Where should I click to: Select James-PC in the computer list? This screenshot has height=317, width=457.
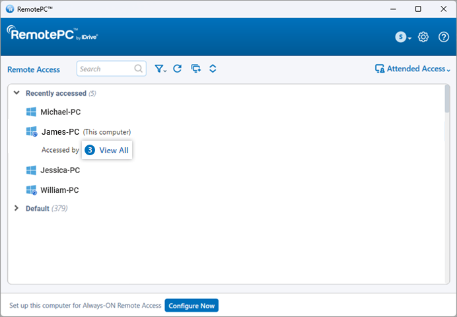pyautogui.click(x=60, y=131)
